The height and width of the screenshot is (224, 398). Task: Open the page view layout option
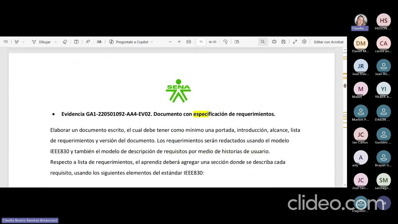pyautogui.click(x=237, y=42)
